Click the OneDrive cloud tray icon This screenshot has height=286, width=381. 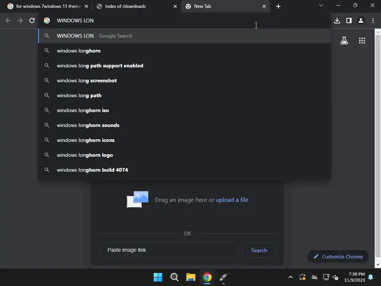[x=314, y=277]
